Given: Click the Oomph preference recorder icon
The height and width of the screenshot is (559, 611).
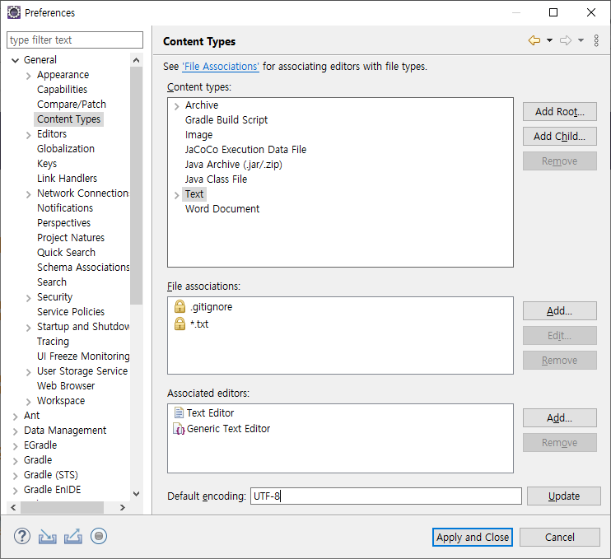Looking at the screenshot, I should 99,537.
